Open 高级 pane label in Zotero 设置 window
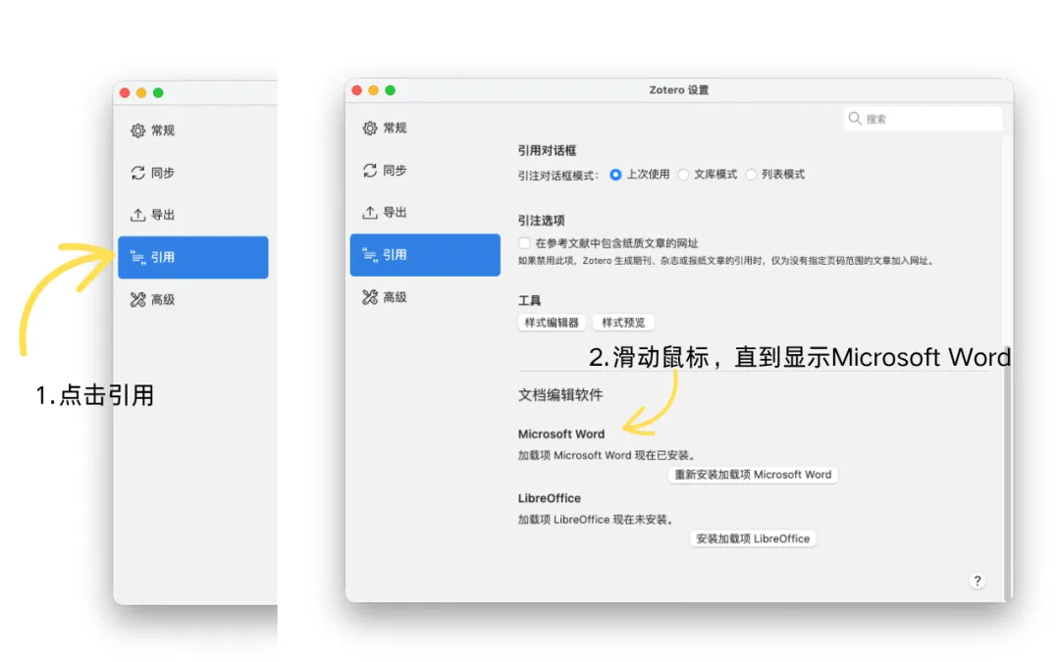The image size is (1060, 662). (x=395, y=297)
